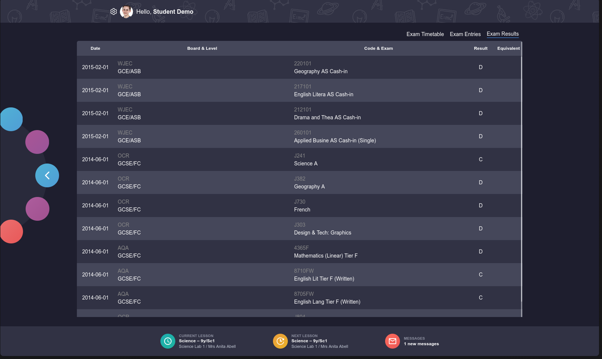
Task: Click the Mathematics (Linear) Tier F entry
Action: (x=326, y=256)
